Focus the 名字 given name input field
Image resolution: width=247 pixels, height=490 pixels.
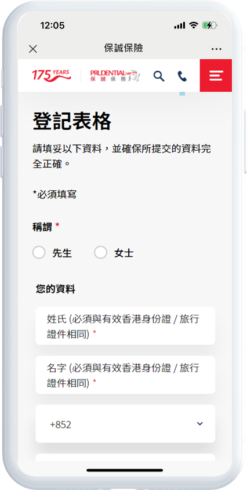(x=125, y=375)
